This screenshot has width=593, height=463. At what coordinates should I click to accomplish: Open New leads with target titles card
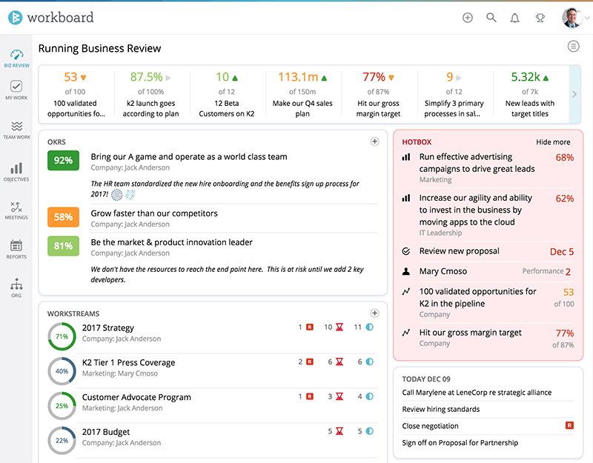coord(530,95)
